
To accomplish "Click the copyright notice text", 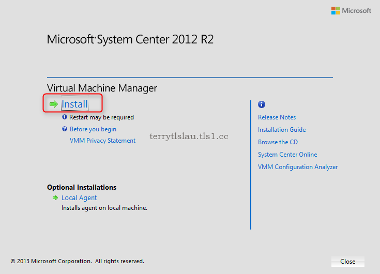I will [x=78, y=261].
